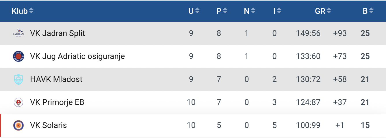The image size is (386, 138).
Task: Click the HAVK Mladost club logo
Action: pos(18,79)
